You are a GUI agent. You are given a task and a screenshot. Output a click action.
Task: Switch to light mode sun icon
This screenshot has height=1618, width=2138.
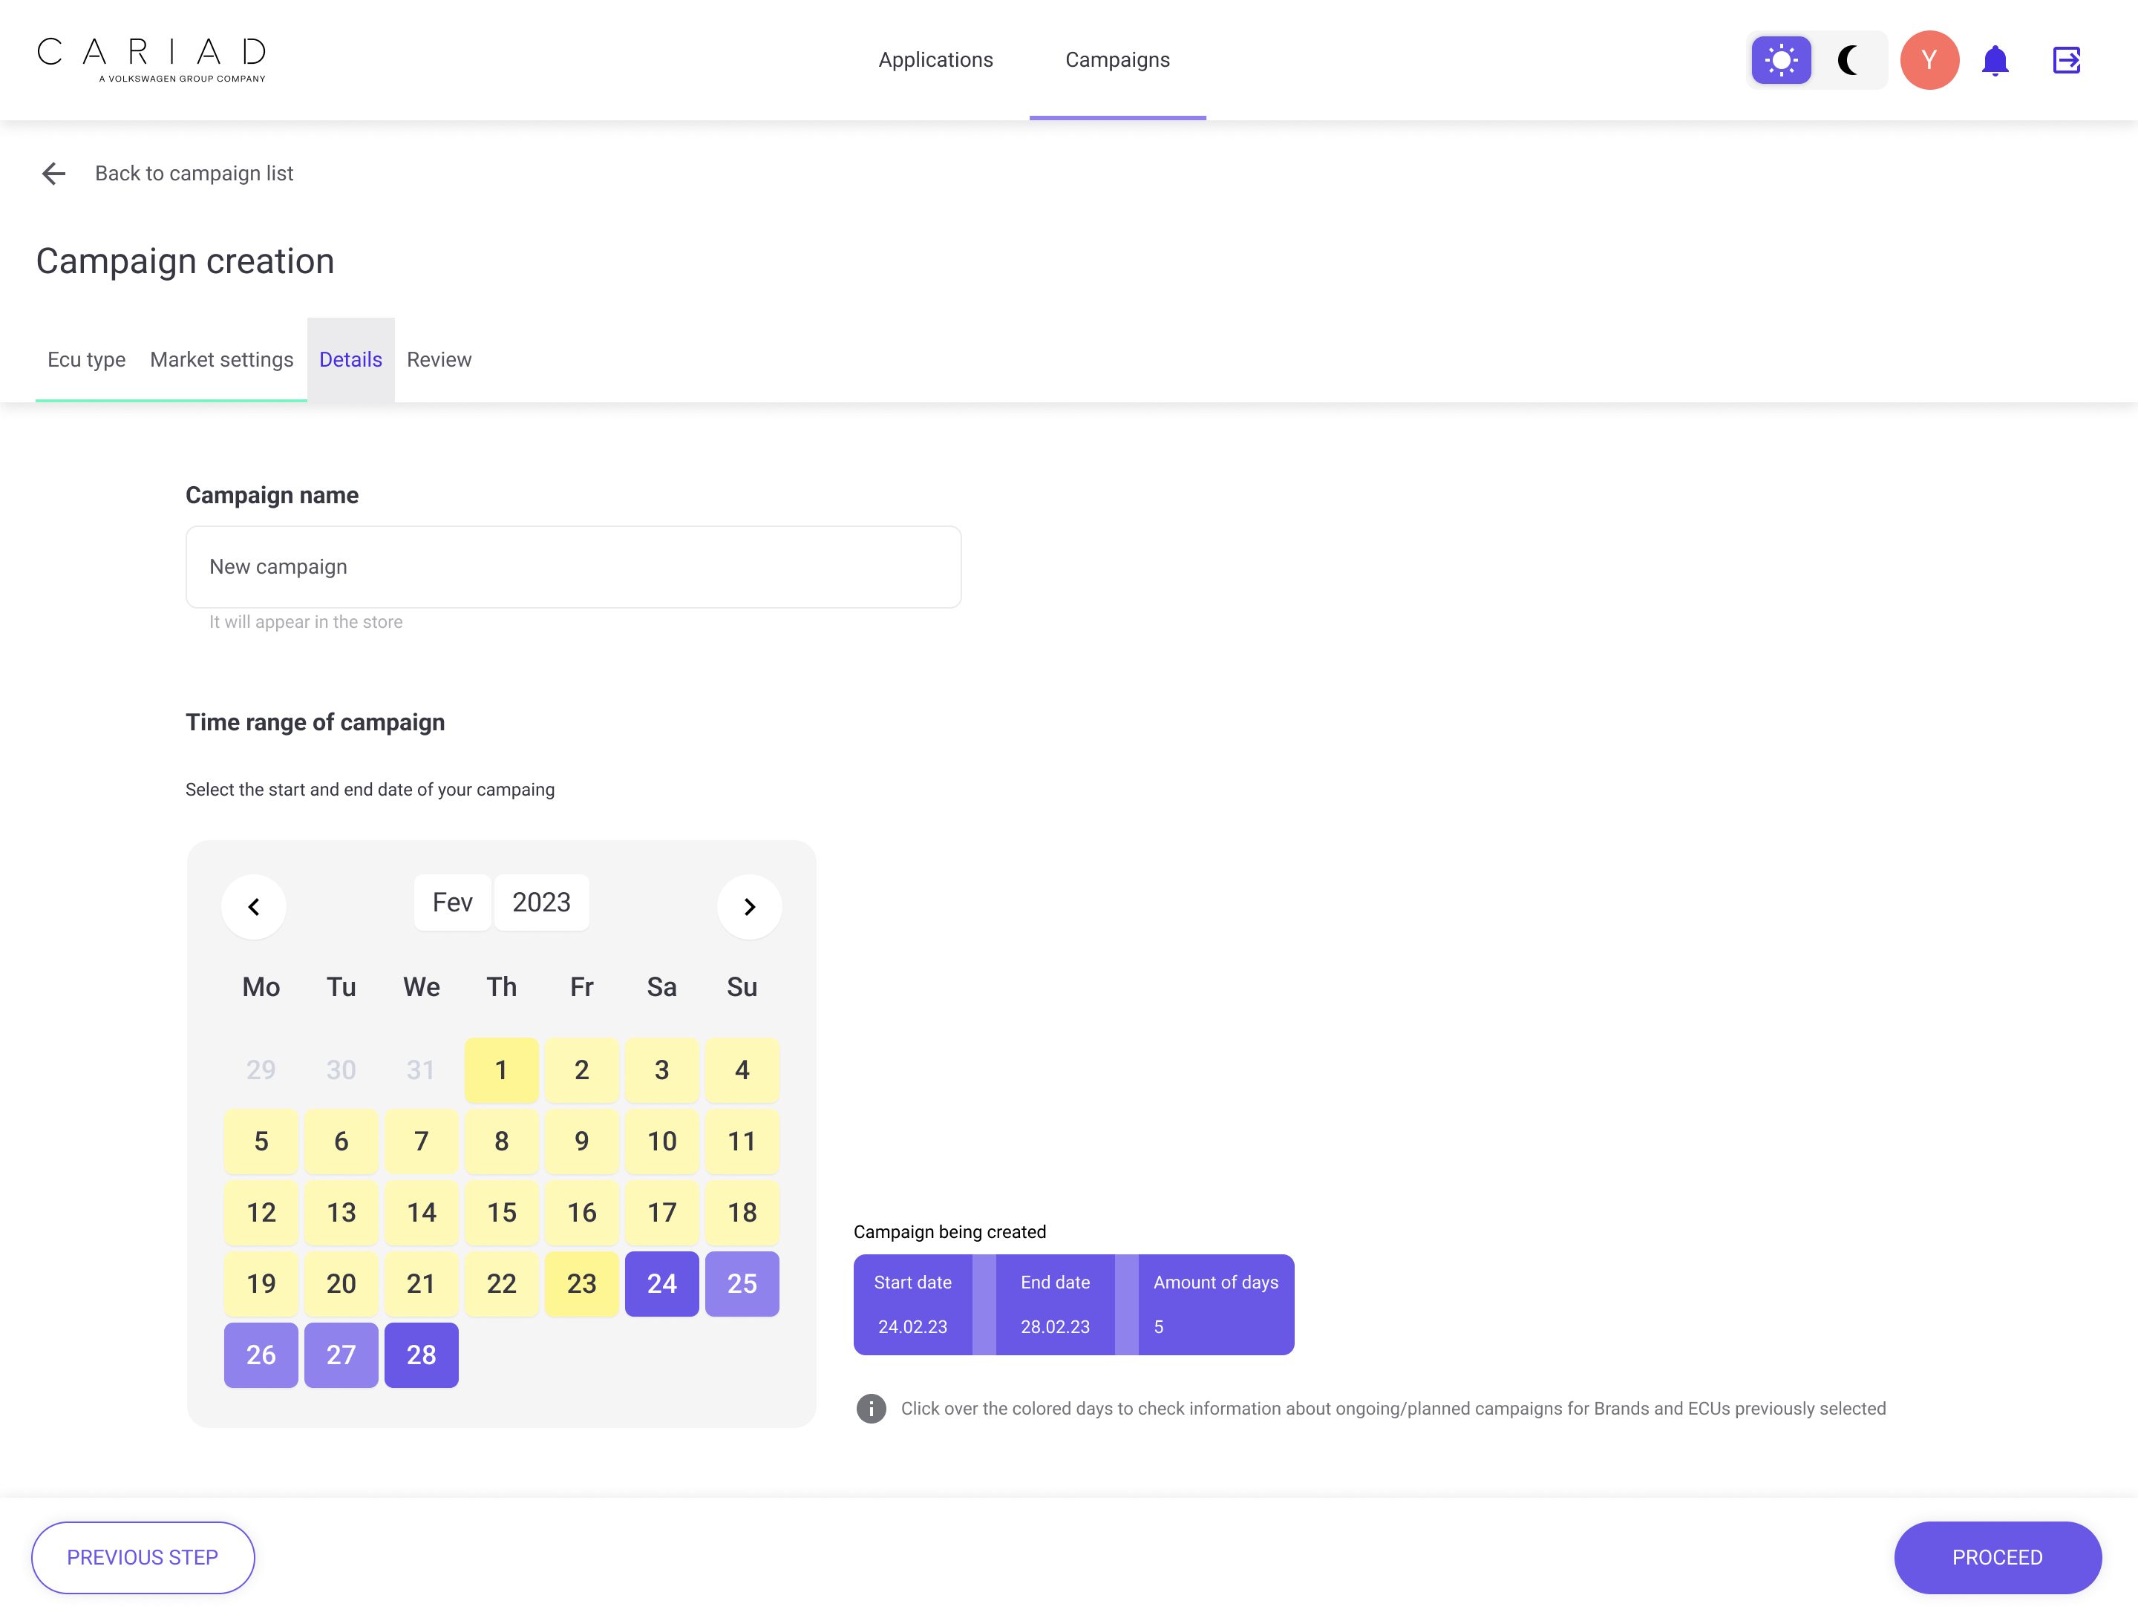pos(1782,60)
